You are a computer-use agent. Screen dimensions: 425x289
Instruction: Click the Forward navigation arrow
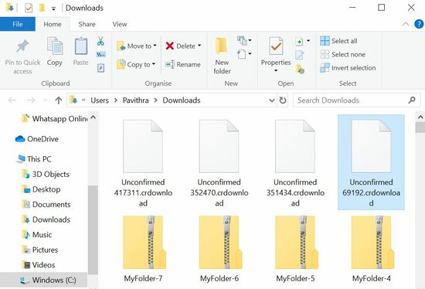click(x=31, y=100)
